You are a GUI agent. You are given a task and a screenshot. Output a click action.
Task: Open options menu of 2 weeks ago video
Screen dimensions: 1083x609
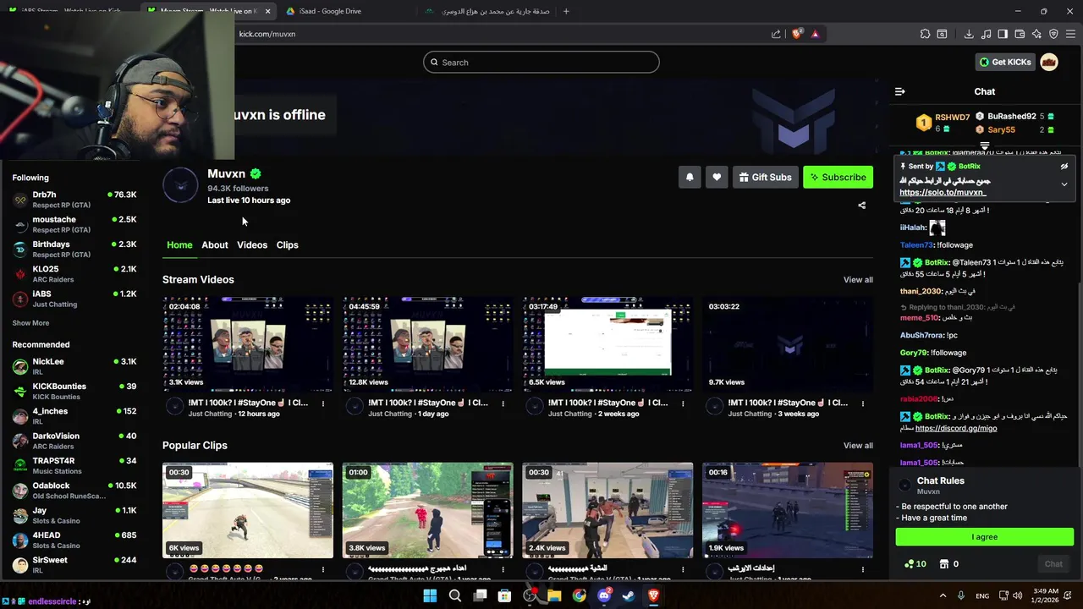(x=684, y=403)
